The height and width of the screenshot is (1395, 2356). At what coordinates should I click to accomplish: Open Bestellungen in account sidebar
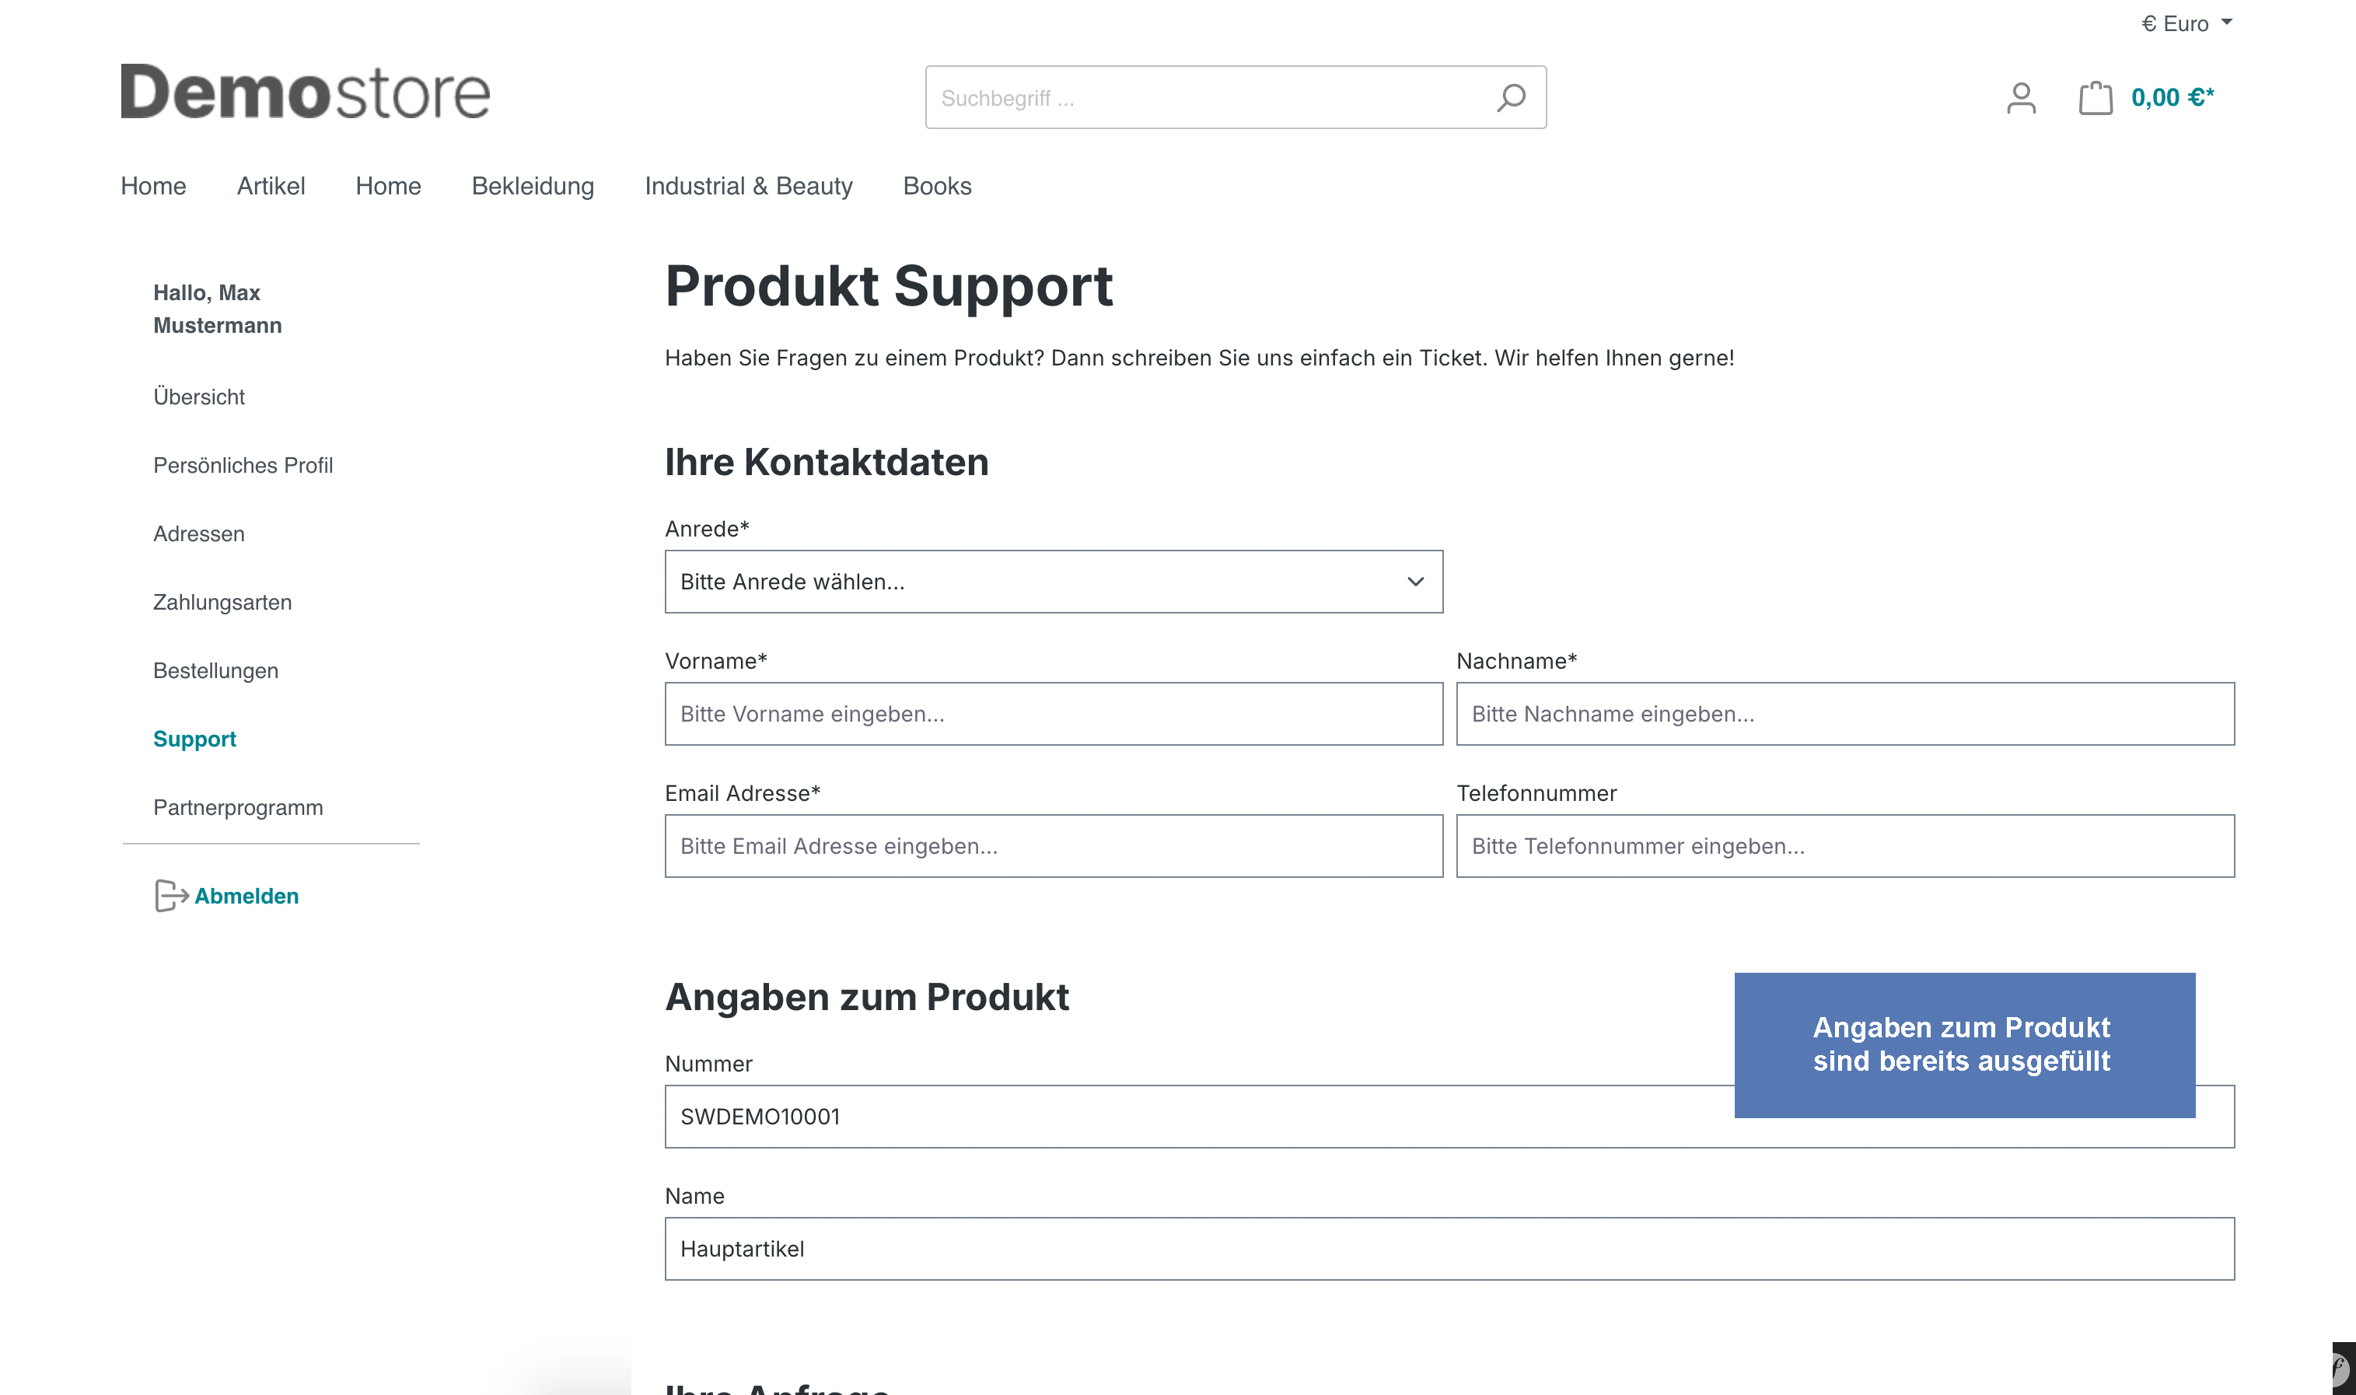click(215, 671)
